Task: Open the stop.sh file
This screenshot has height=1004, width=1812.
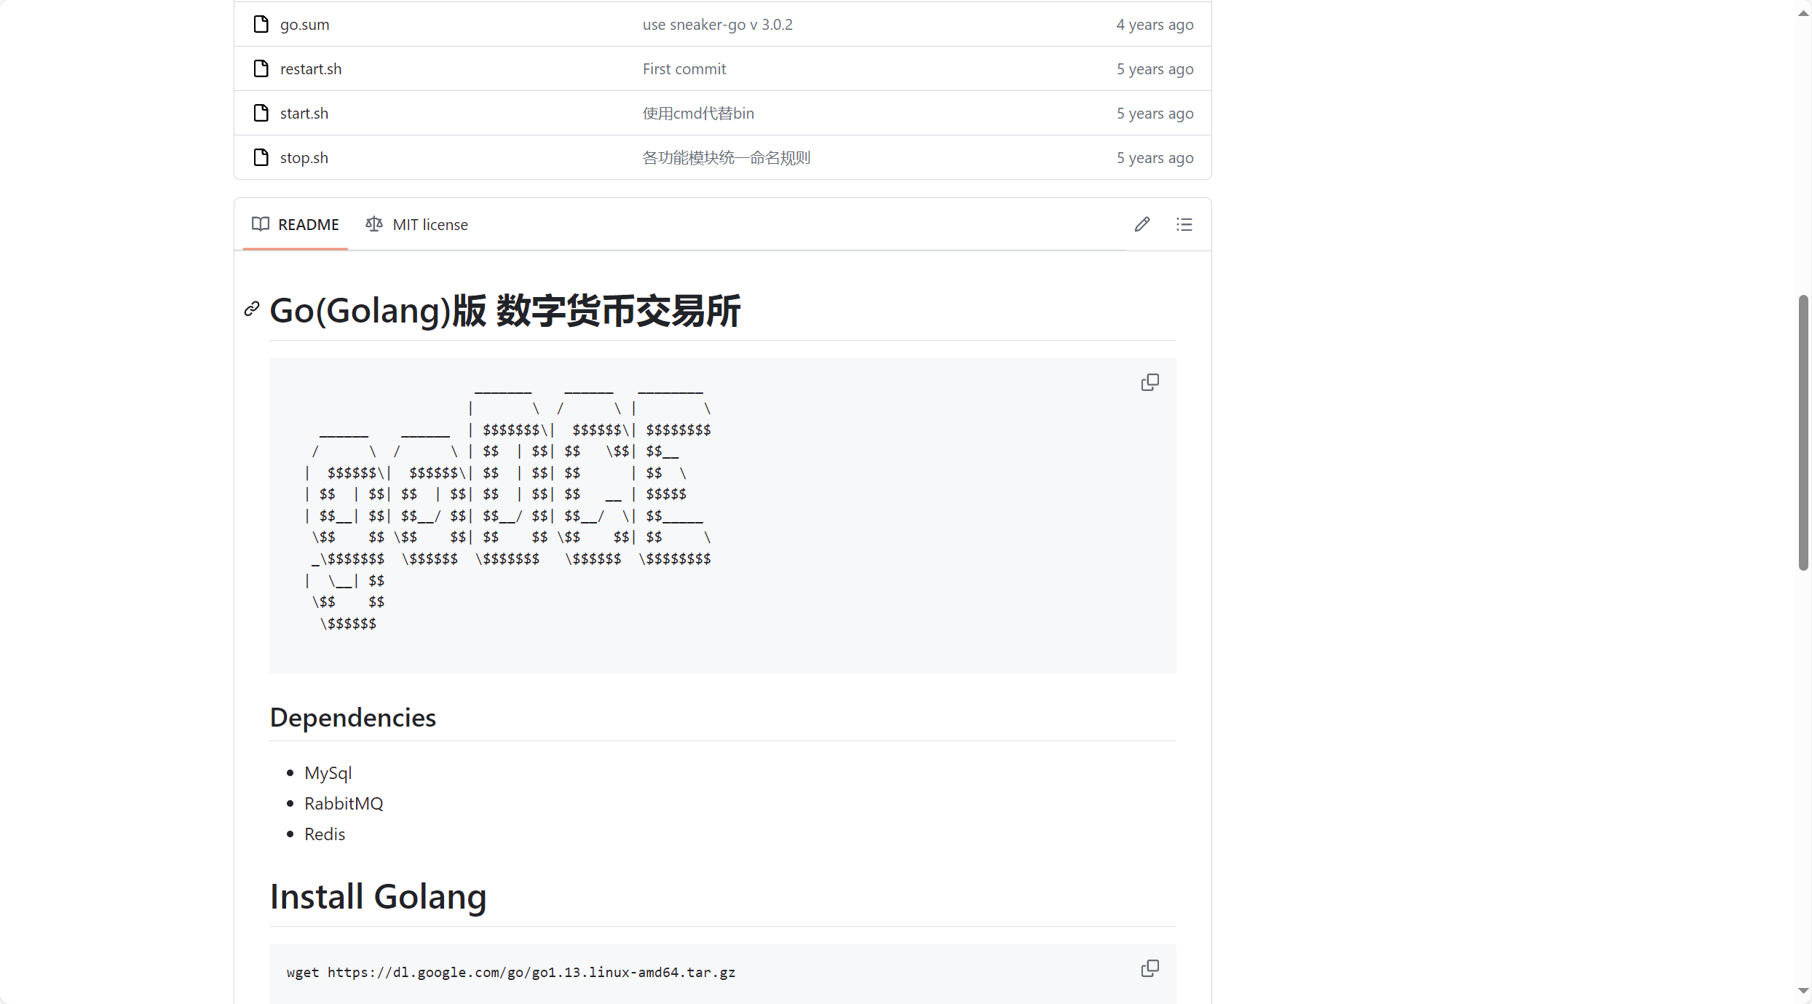Action: click(x=304, y=157)
